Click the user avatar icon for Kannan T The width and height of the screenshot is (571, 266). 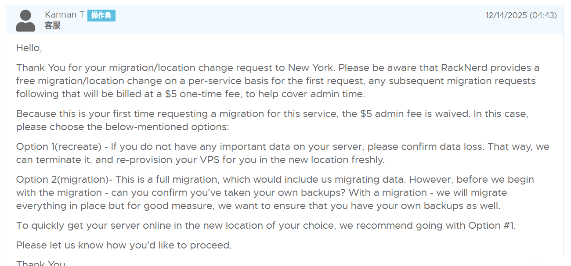(25, 21)
